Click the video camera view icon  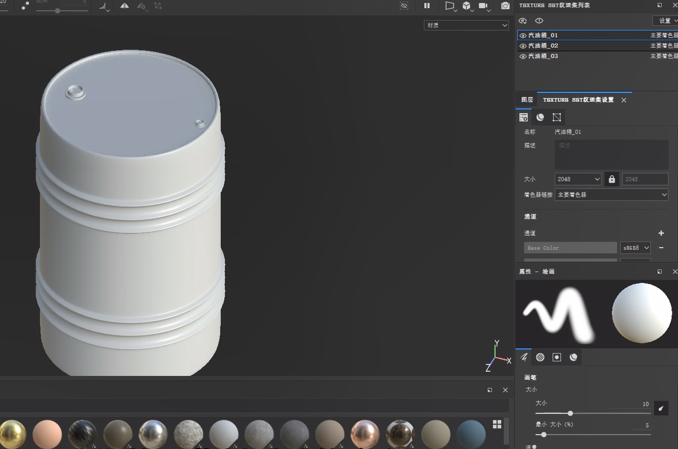coord(483,6)
